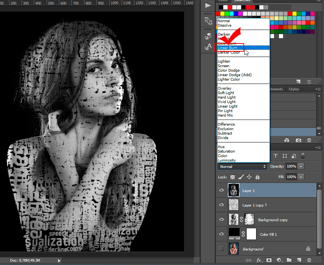Choose Linear Burn blend mode
Viewport: 324px width, 265px height.
[243, 48]
